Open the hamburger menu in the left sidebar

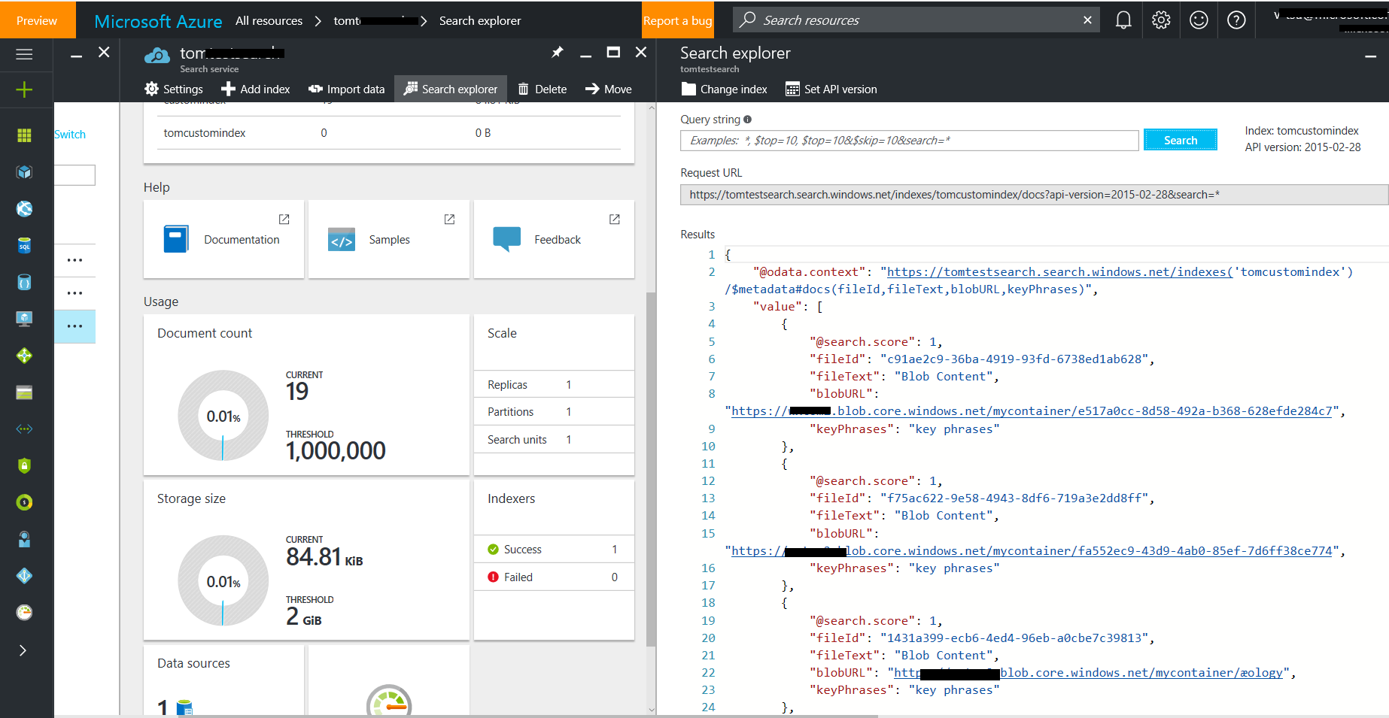[24, 54]
